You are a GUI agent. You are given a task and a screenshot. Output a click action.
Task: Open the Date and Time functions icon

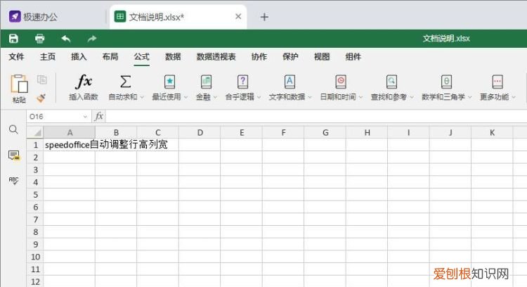tap(341, 82)
